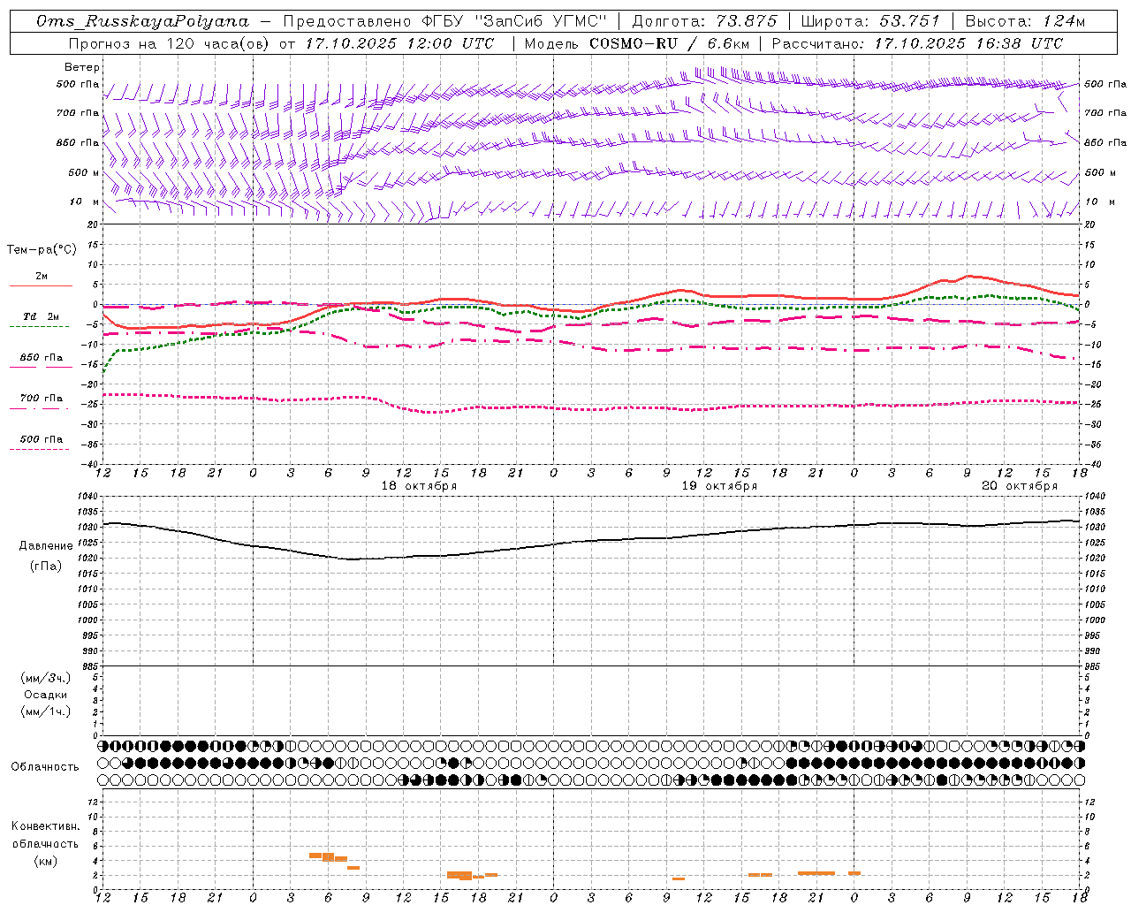This screenshot has width=1131, height=905.
Task: Click the 10 м wind level label at left
Action: click(85, 202)
